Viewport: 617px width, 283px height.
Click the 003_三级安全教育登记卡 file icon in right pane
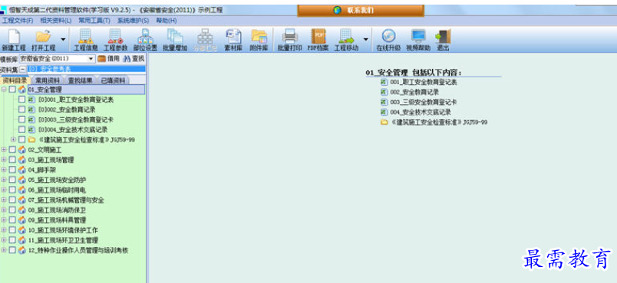(x=384, y=102)
